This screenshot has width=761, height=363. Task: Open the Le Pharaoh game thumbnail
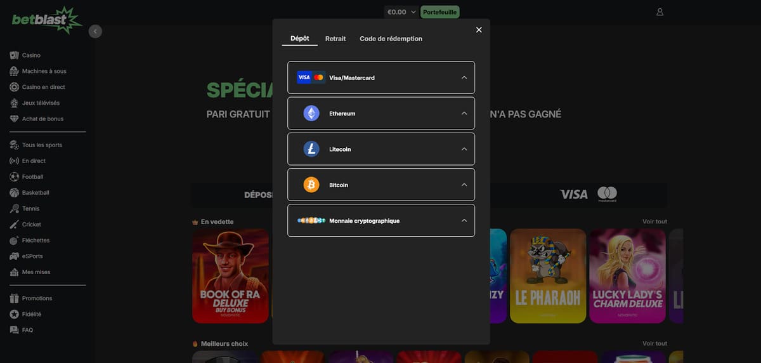[x=548, y=276]
